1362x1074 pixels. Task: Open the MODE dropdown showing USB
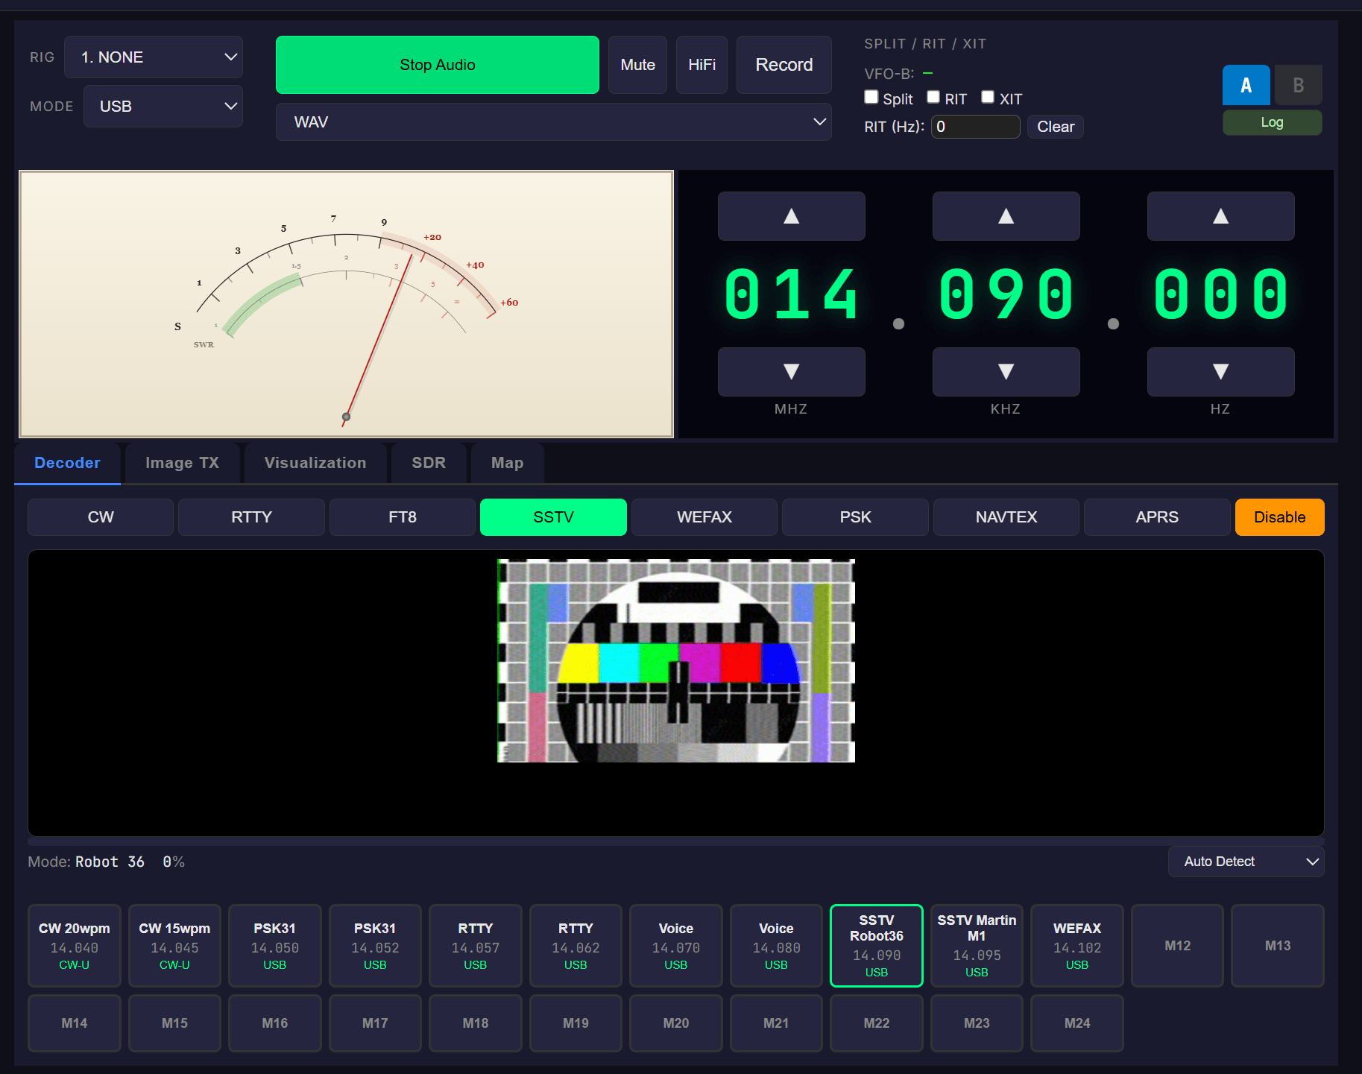pyautogui.click(x=163, y=107)
